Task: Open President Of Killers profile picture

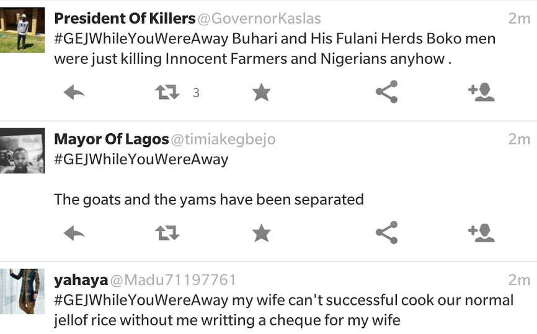Action: point(22,30)
